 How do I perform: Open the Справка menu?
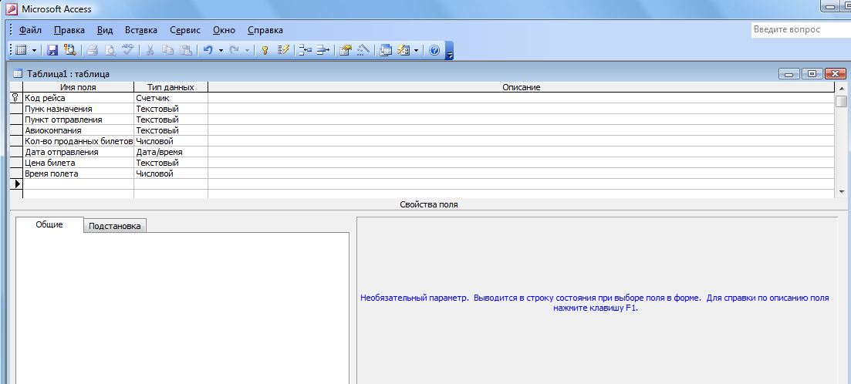click(x=265, y=30)
